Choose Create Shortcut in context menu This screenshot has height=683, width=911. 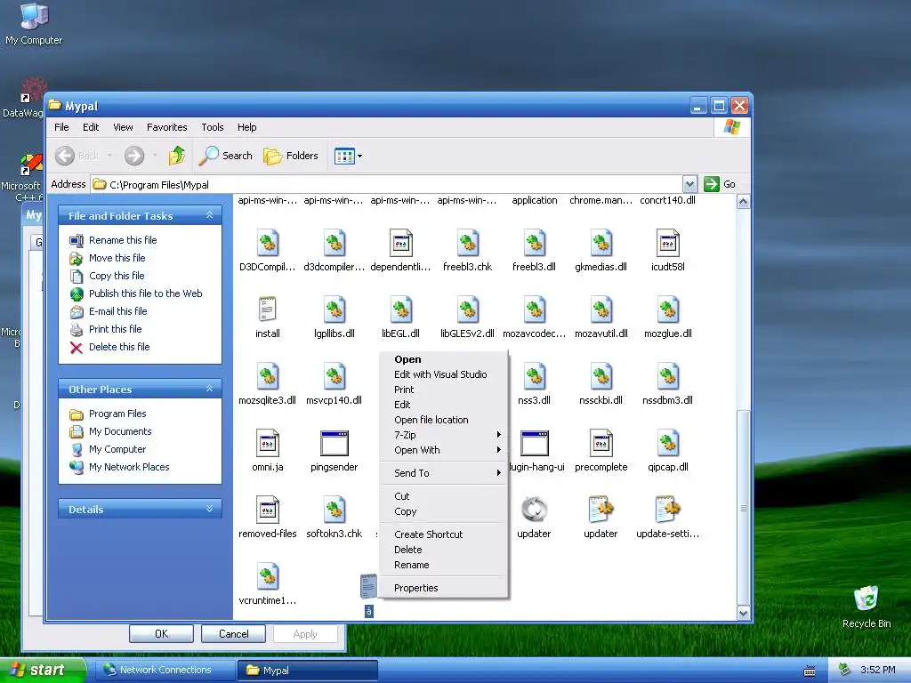point(444,534)
